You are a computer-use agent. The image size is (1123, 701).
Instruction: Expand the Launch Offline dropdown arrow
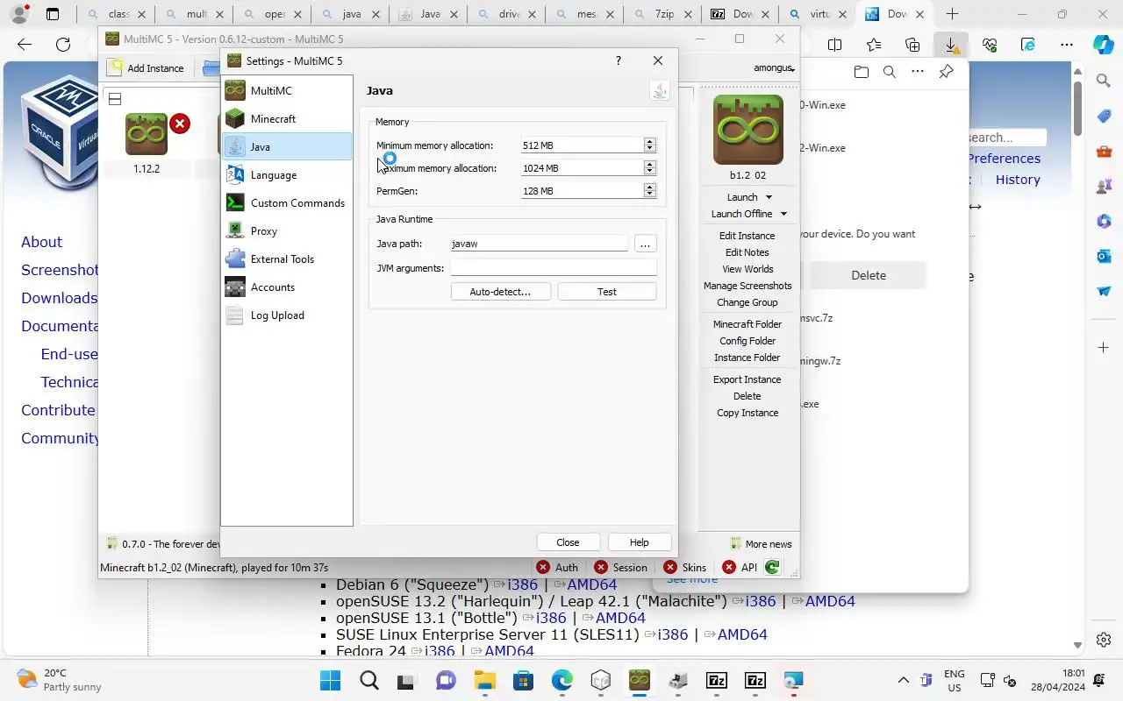[x=783, y=214]
